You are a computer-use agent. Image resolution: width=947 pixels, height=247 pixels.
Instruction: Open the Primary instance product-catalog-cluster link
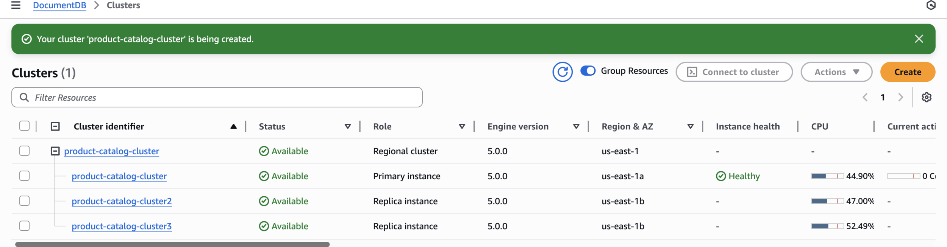[119, 176]
